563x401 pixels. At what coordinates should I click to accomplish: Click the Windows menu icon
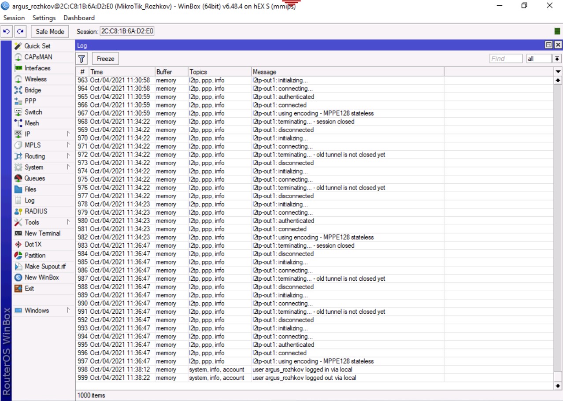[x=18, y=310]
